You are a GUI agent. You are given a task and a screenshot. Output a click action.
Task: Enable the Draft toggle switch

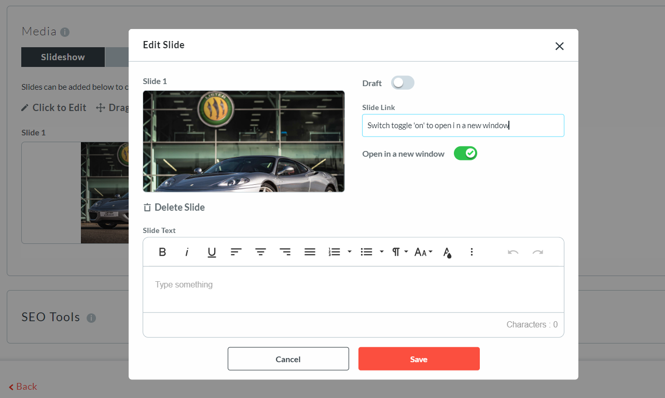click(403, 83)
